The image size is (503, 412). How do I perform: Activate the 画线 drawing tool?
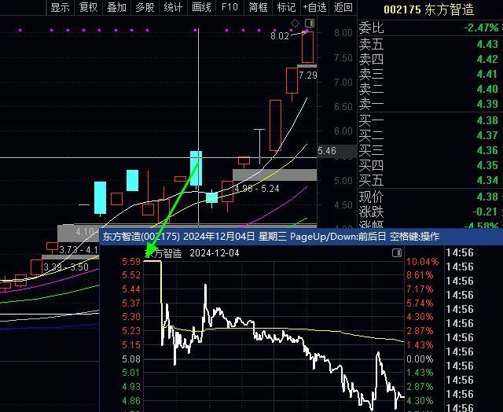(x=201, y=7)
